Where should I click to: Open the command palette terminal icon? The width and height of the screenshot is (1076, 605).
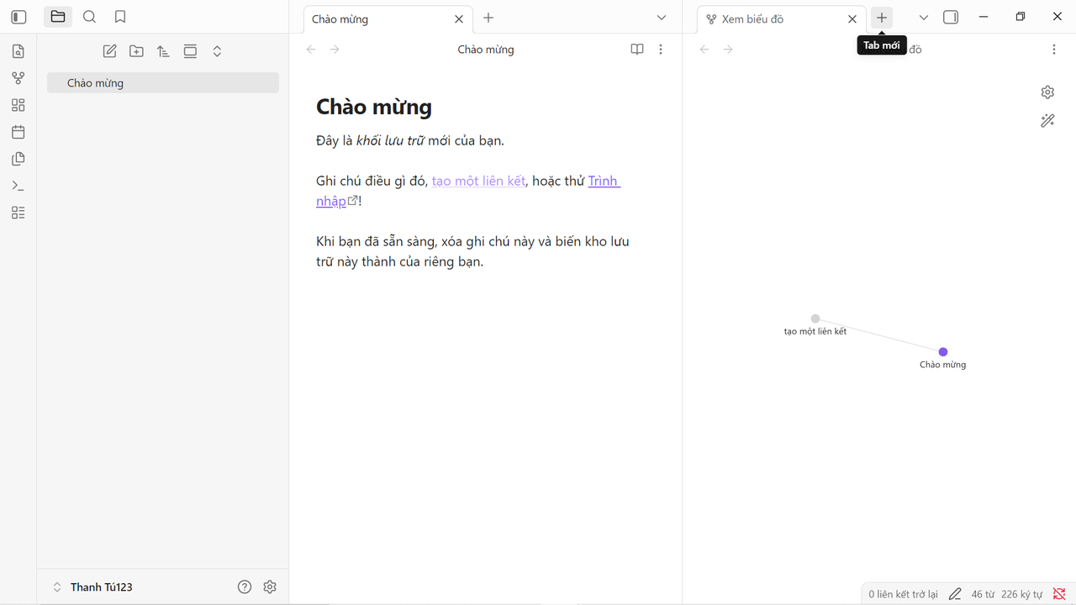point(18,186)
